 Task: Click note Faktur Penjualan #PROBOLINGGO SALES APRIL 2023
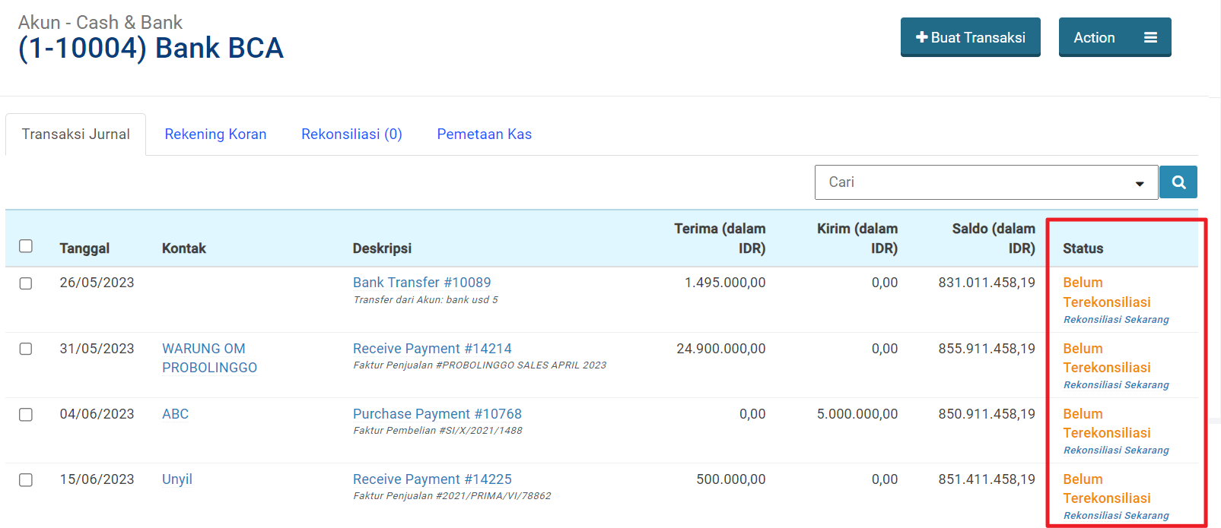point(479,365)
